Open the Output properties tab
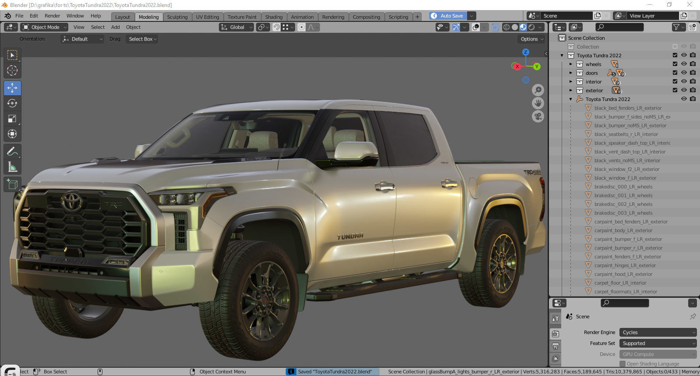 point(556,346)
